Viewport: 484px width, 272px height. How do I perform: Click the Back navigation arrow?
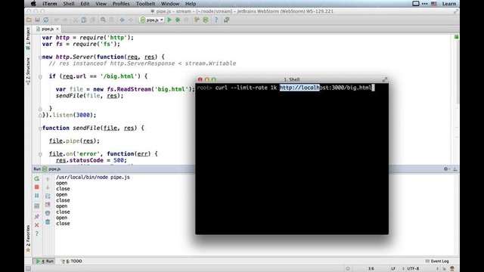point(123,20)
